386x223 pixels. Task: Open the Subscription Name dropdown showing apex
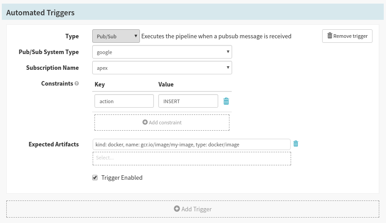pos(162,68)
